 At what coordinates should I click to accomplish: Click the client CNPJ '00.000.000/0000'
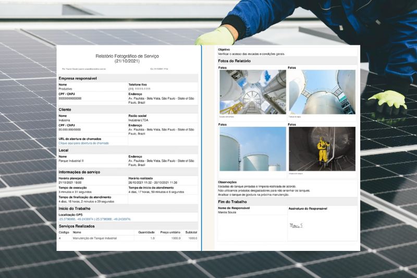69,129
